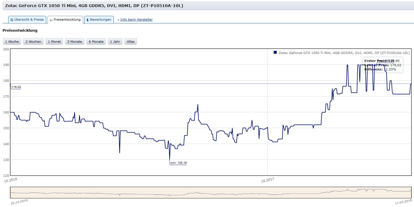
Task: Click the min: 130,19 label on chart
Action: point(178,163)
